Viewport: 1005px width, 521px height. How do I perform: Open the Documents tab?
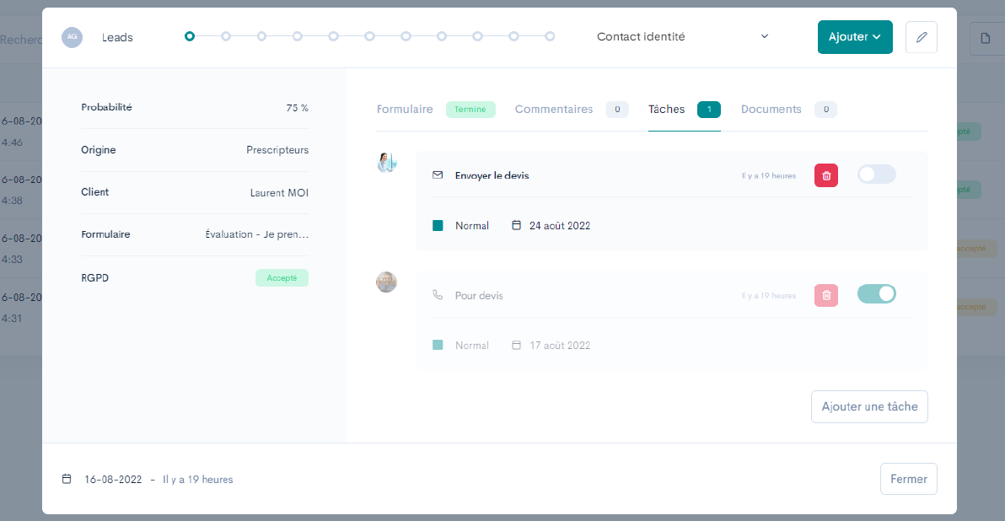tap(771, 110)
